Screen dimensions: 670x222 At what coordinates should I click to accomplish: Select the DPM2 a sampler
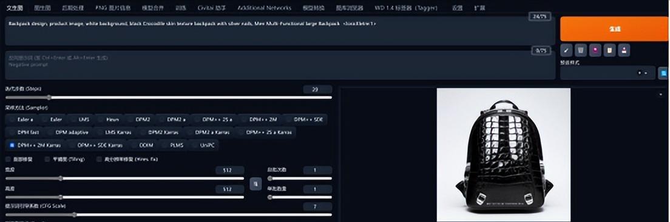(x=172, y=120)
